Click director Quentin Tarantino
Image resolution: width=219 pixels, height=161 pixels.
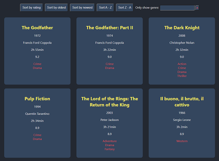point(37,114)
